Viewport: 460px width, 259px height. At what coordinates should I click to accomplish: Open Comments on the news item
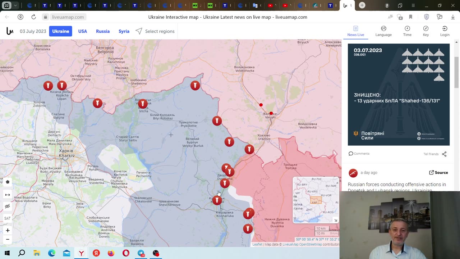[359, 154]
